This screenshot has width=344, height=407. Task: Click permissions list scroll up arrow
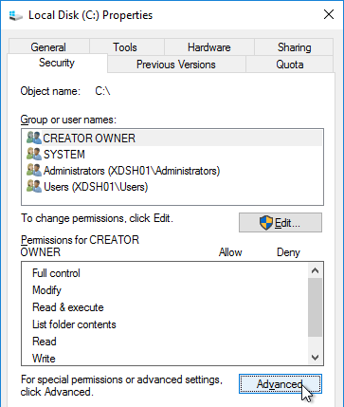(x=315, y=270)
